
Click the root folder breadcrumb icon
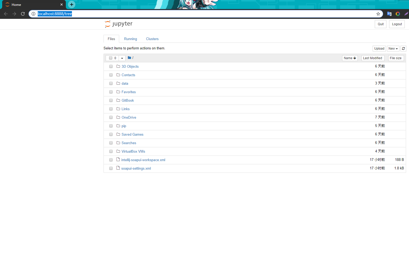pos(130,58)
